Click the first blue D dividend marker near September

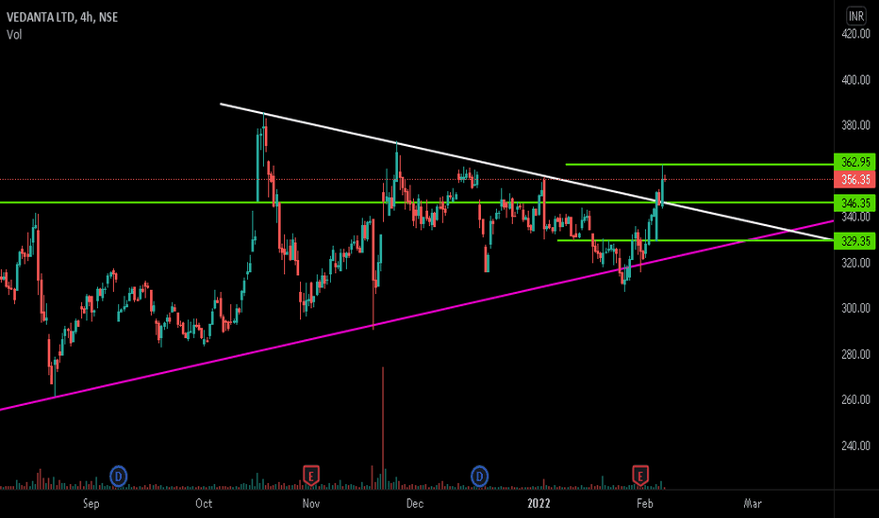pos(118,477)
